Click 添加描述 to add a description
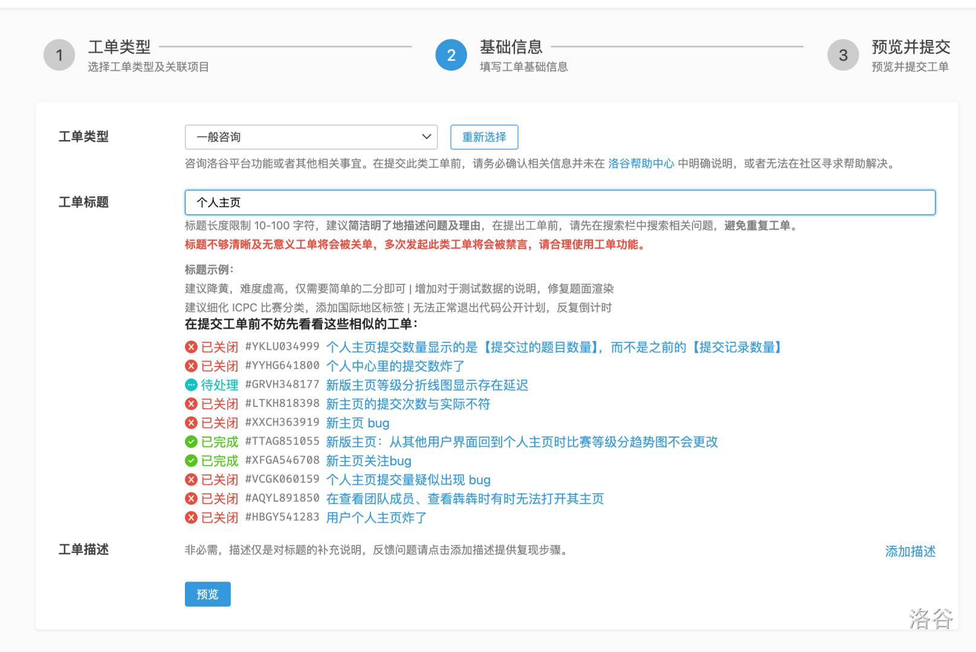This screenshot has height=652, width=976. click(910, 551)
